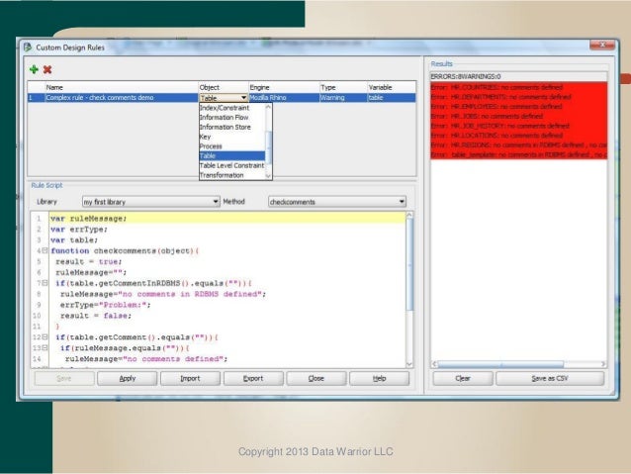Image resolution: width=631 pixels, height=474 pixels.
Task: Click the Help button
Action: 379,379
